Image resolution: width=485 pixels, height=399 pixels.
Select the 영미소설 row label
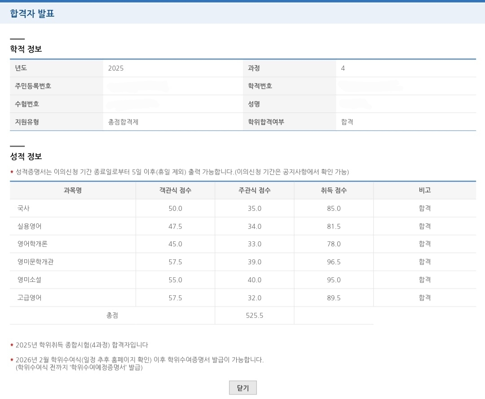tap(30, 279)
